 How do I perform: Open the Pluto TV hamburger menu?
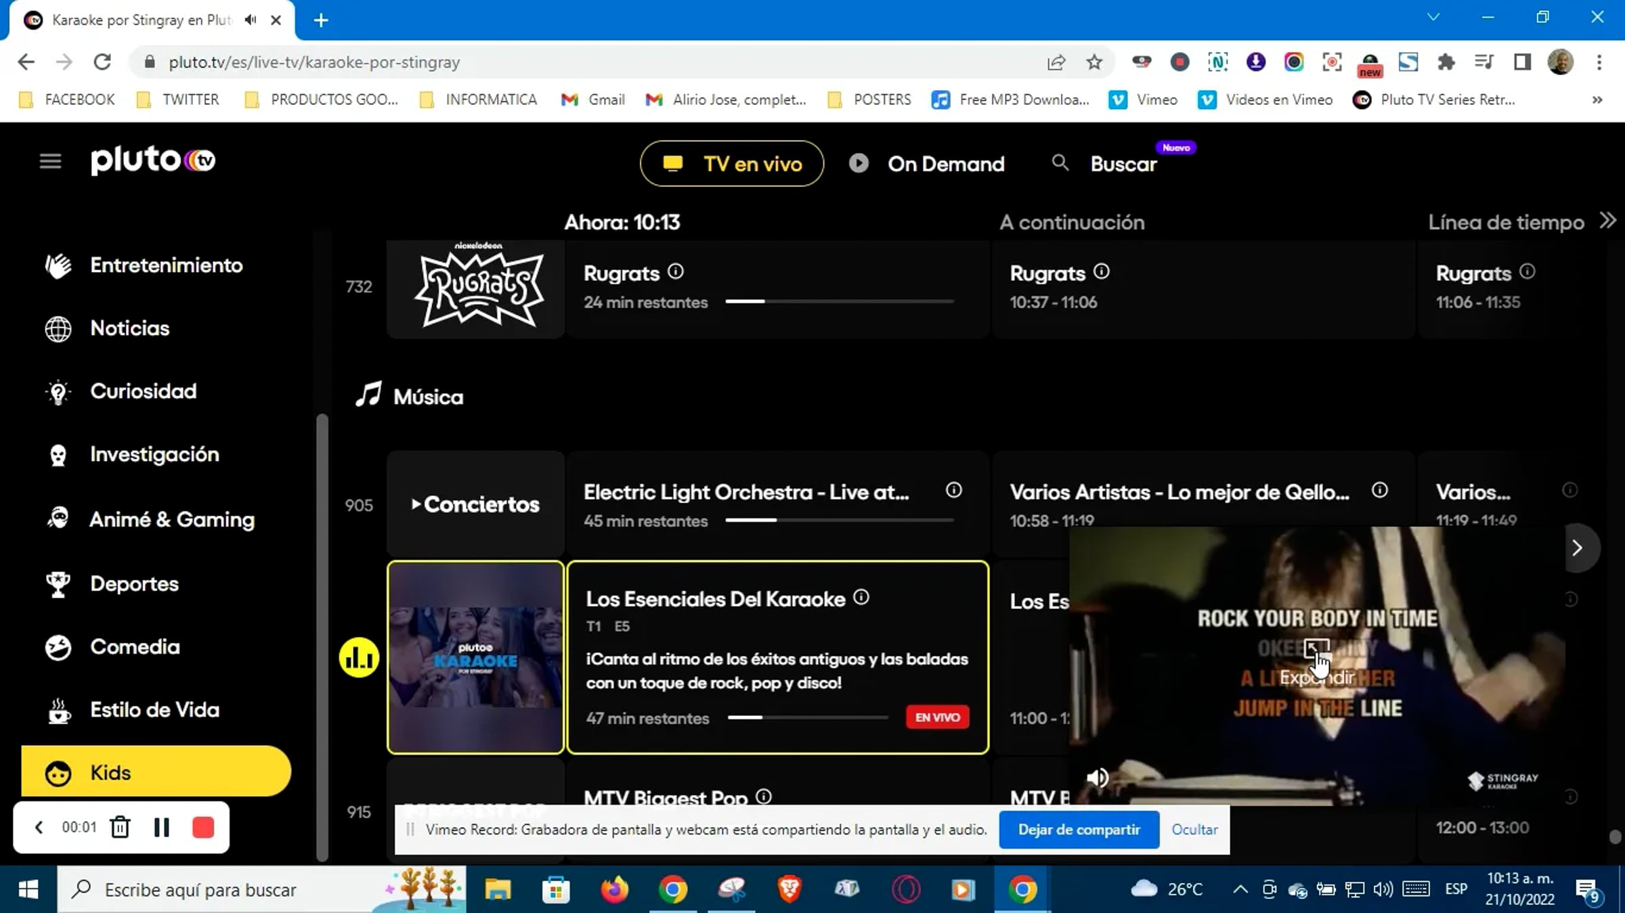[50, 161]
